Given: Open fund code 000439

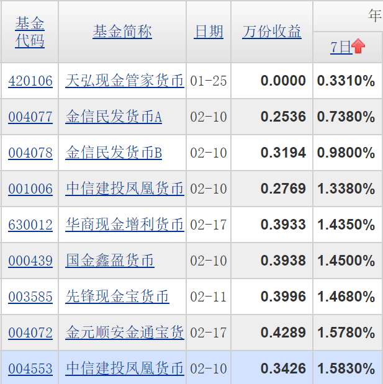Looking at the screenshot, I should click(x=30, y=261).
